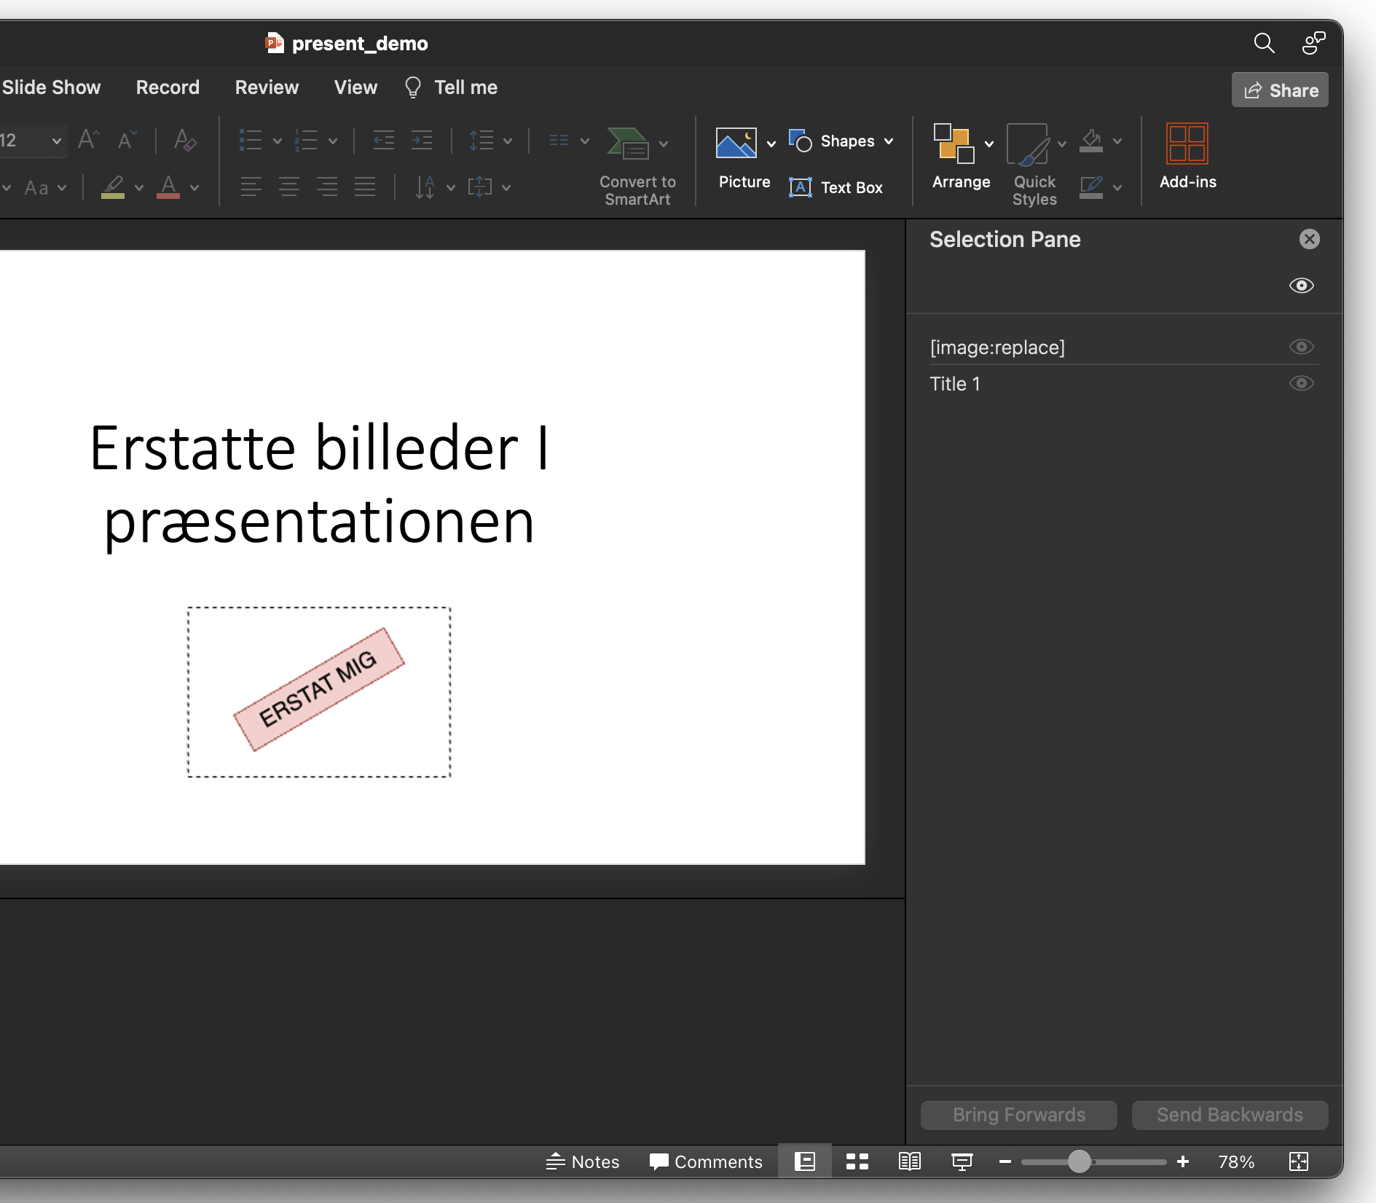Viewport: 1376px width, 1203px height.
Task: Toggle visibility of Title 1
Action: 1302,383
